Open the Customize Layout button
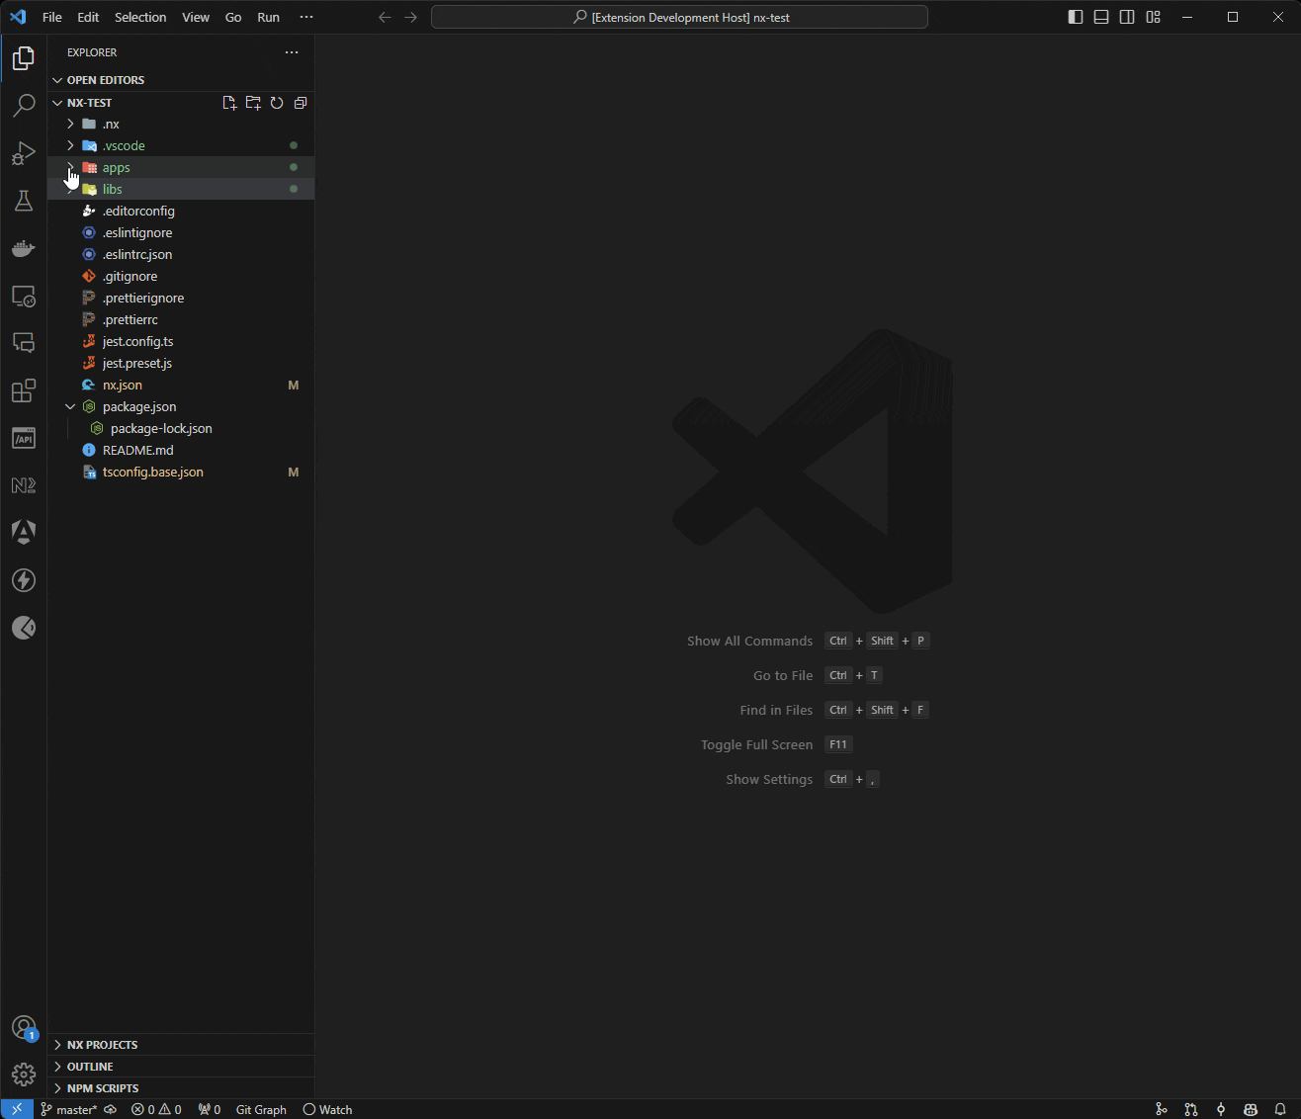This screenshot has width=1301, height=1119. (1153, 17)
